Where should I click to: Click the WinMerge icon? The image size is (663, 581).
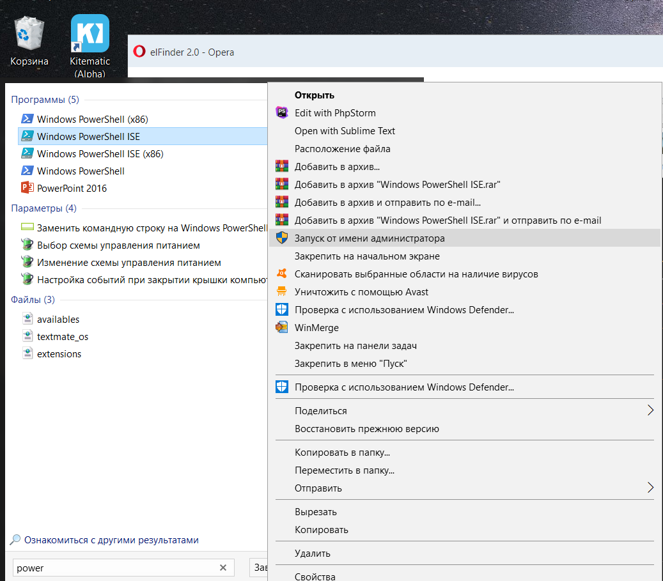(281, 327)
